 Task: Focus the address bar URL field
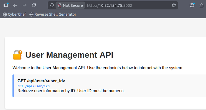click(128, 5)
